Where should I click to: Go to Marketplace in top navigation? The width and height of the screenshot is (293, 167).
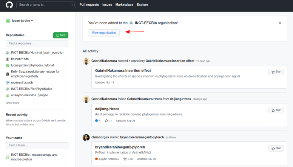point(123,5)
